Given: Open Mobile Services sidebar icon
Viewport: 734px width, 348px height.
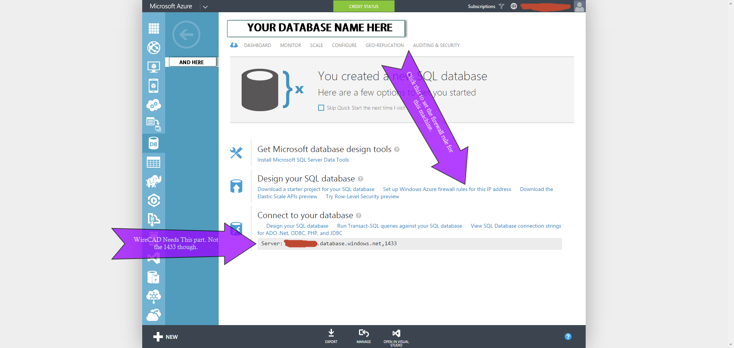Looking at the screenshot, I should point(154,86).
